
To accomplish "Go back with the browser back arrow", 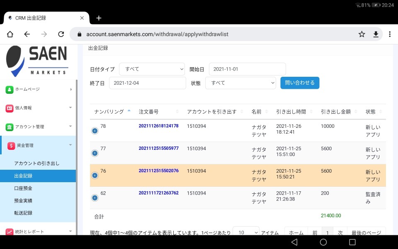I will tap(27, 34).
